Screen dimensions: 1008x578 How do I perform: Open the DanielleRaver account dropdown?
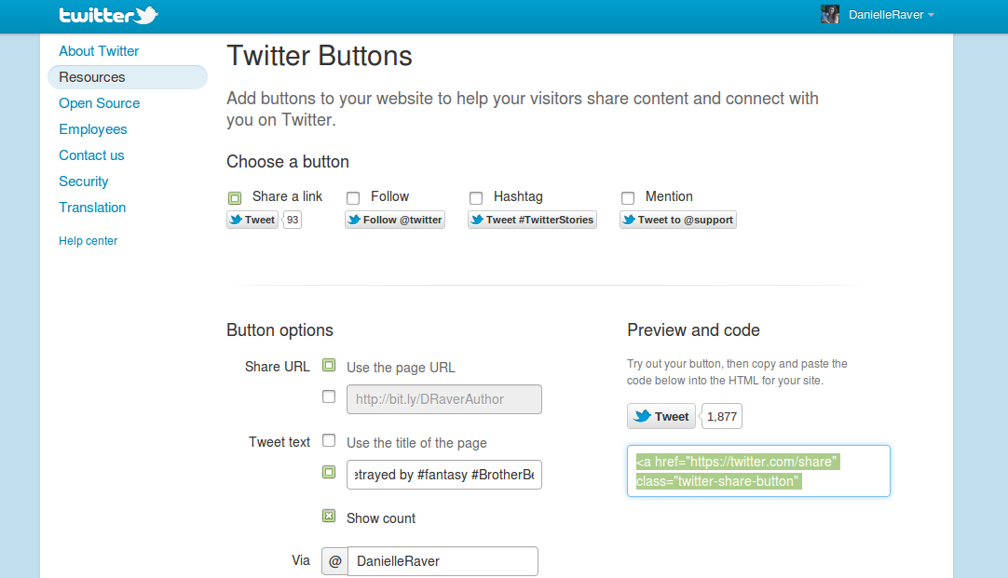click(891, 15)
